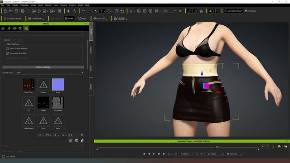Open the Help menu
The height and width of the screenshot is (163, 290).
pos(87,5)
